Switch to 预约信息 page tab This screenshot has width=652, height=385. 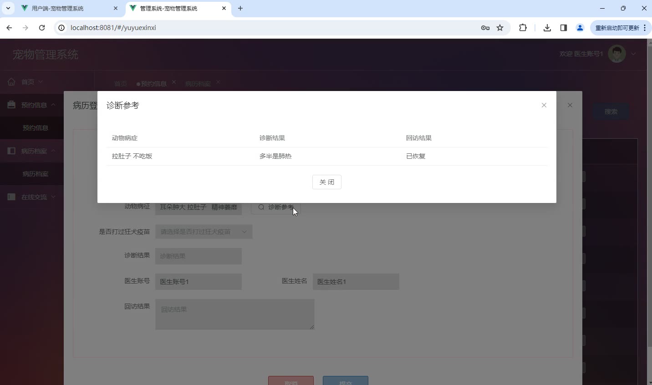pos(153,84)
